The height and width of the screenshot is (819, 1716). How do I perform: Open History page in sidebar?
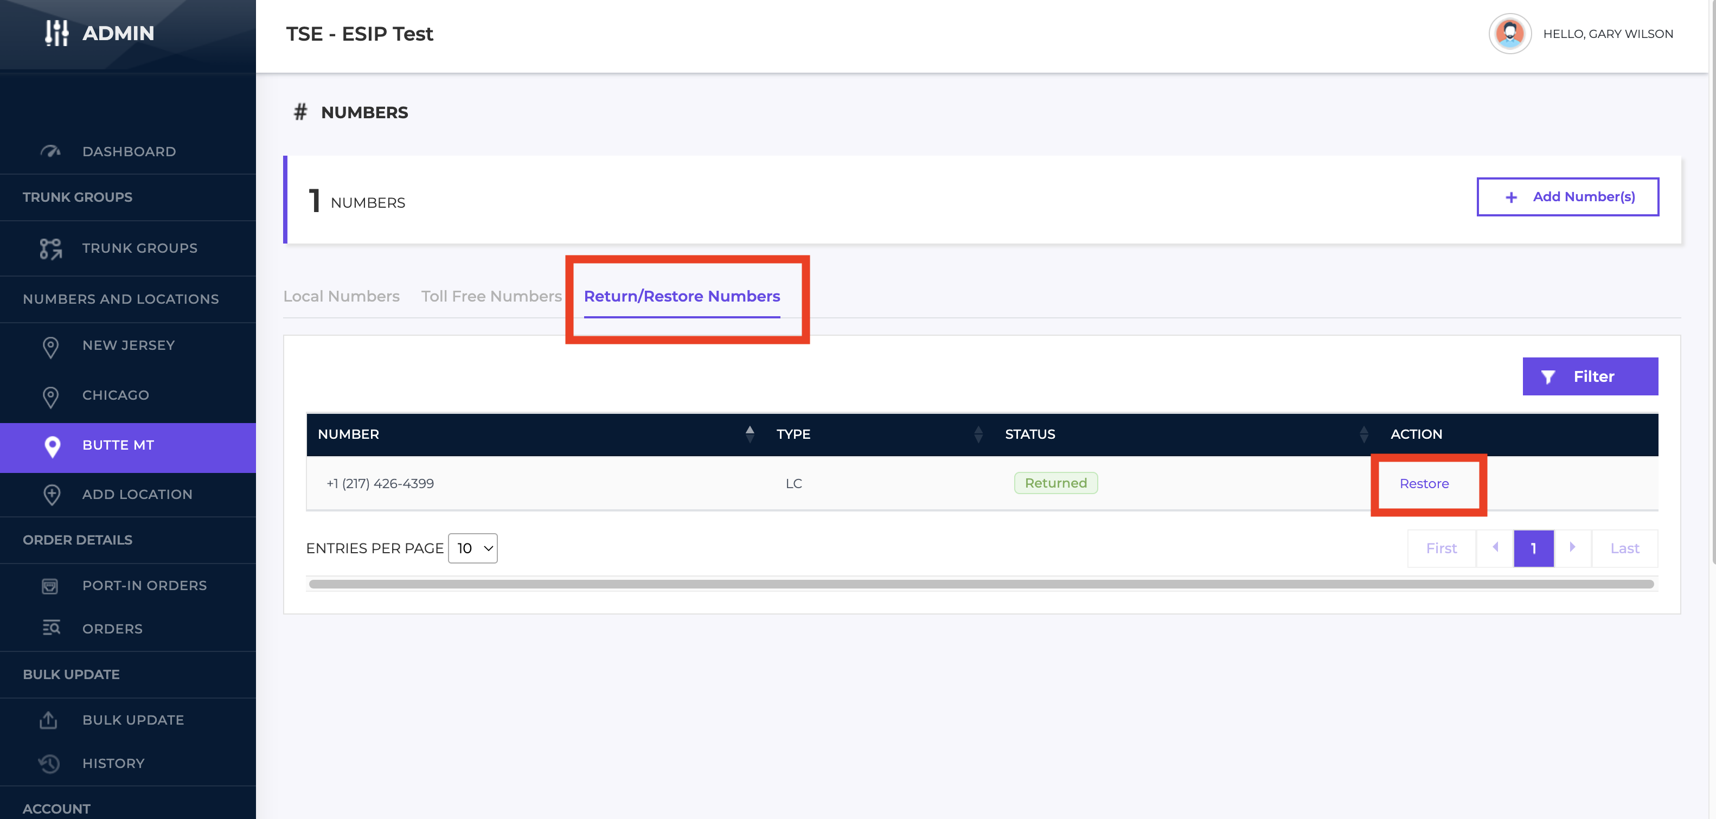coord(128,763)
